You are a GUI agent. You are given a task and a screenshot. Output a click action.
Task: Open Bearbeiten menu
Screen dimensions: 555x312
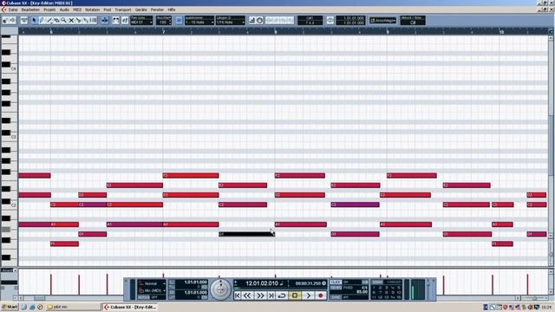click(x=30, y=10)
